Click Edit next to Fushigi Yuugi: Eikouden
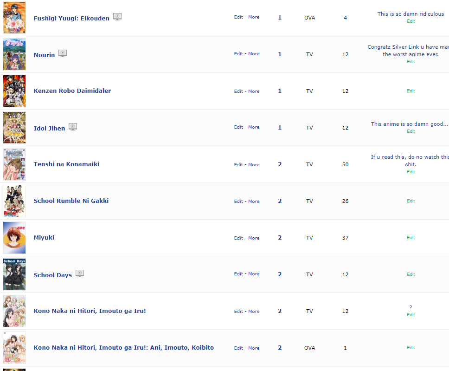 (x=238, y=17)
